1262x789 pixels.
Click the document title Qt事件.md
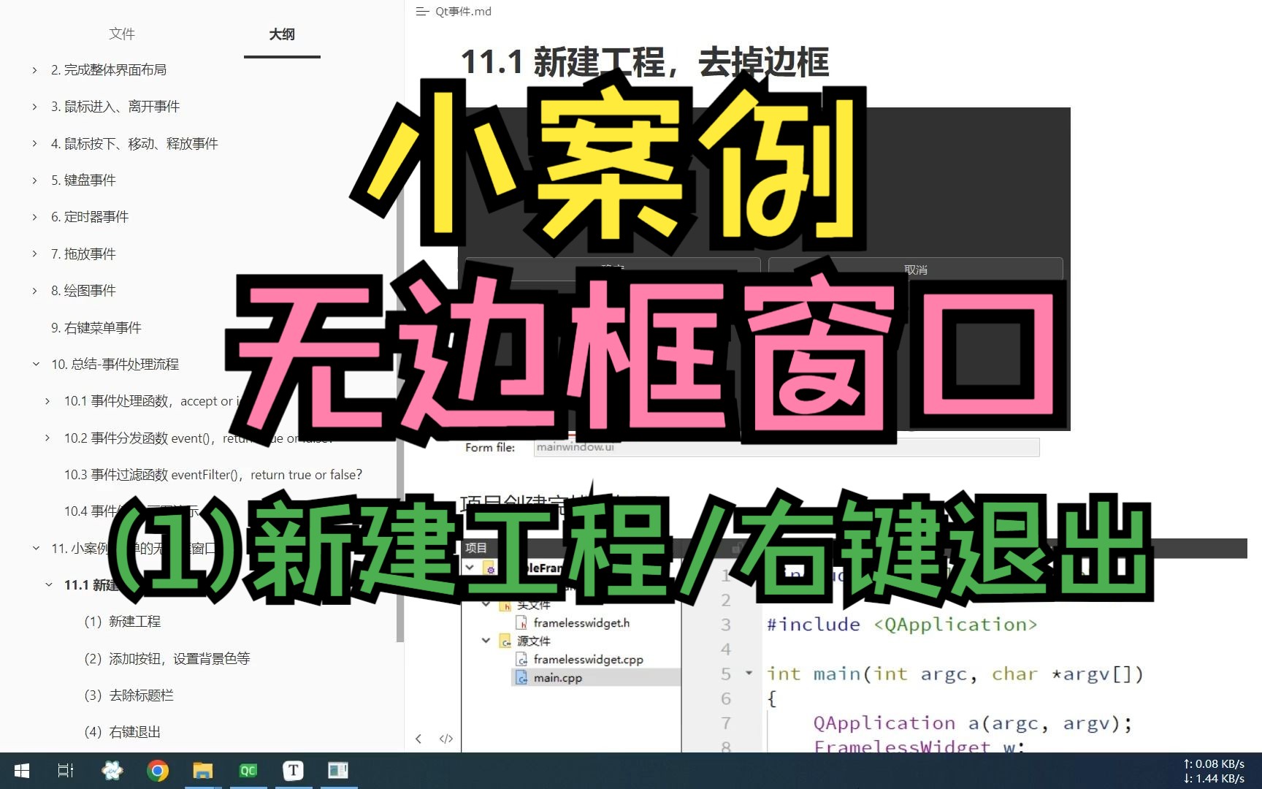463,12
